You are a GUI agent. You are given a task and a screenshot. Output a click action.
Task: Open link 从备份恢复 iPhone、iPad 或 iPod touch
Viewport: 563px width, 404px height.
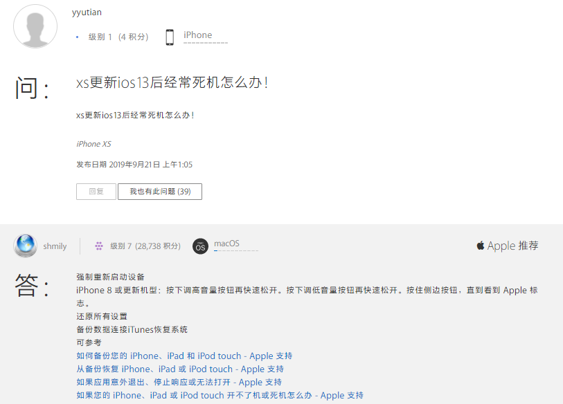coord(180,369)
